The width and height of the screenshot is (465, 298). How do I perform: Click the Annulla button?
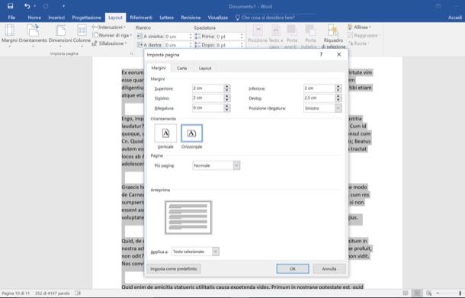(x=329, y=268)
